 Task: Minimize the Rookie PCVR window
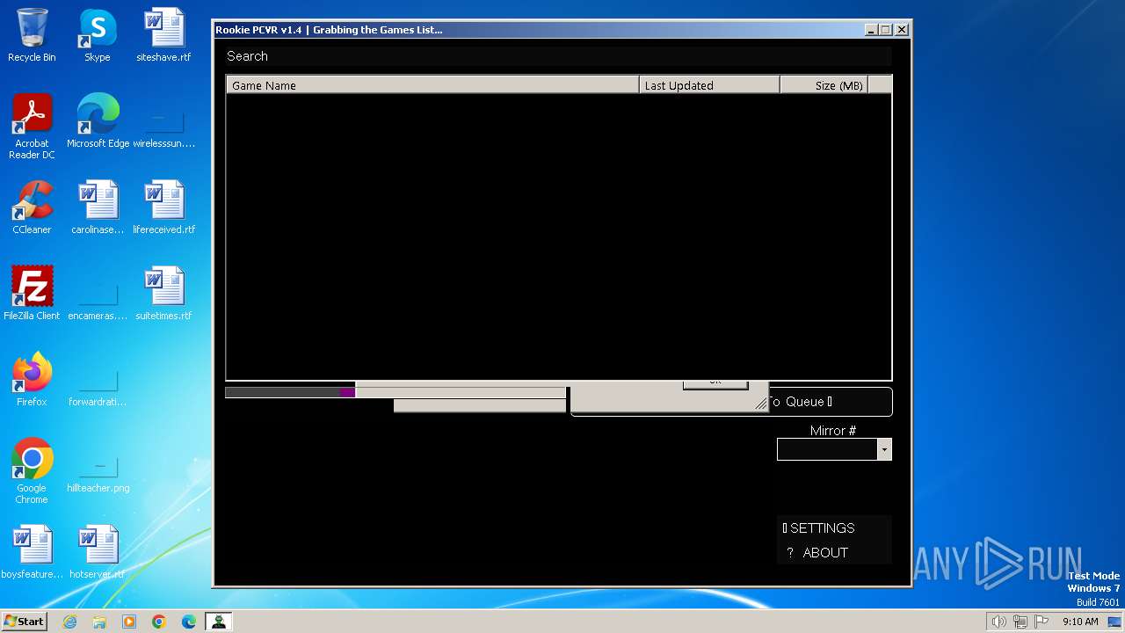point(871,30)
